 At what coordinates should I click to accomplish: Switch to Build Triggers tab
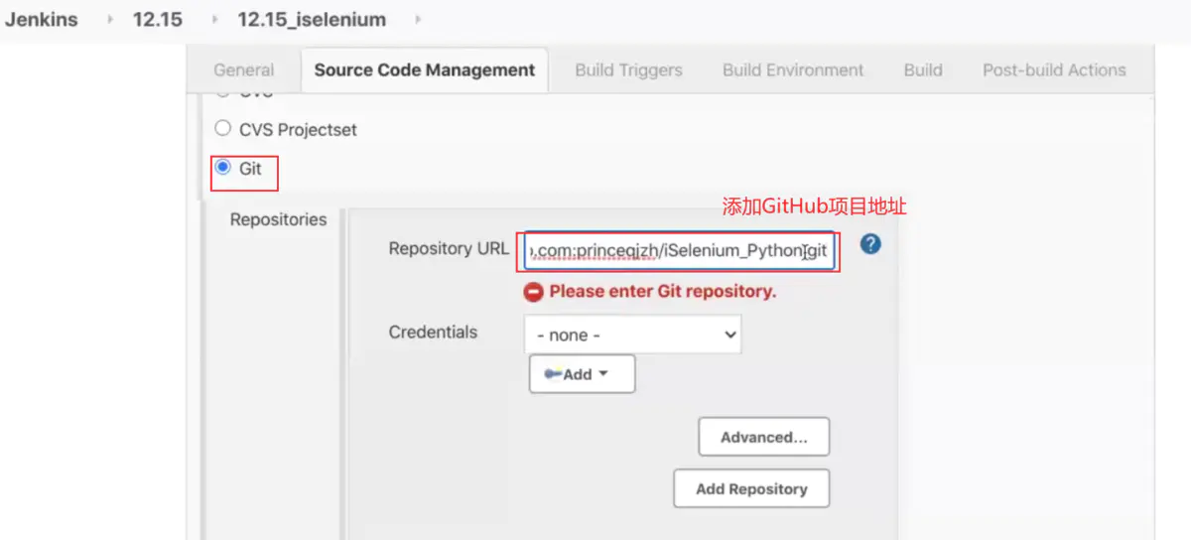(x=628, y=69)
